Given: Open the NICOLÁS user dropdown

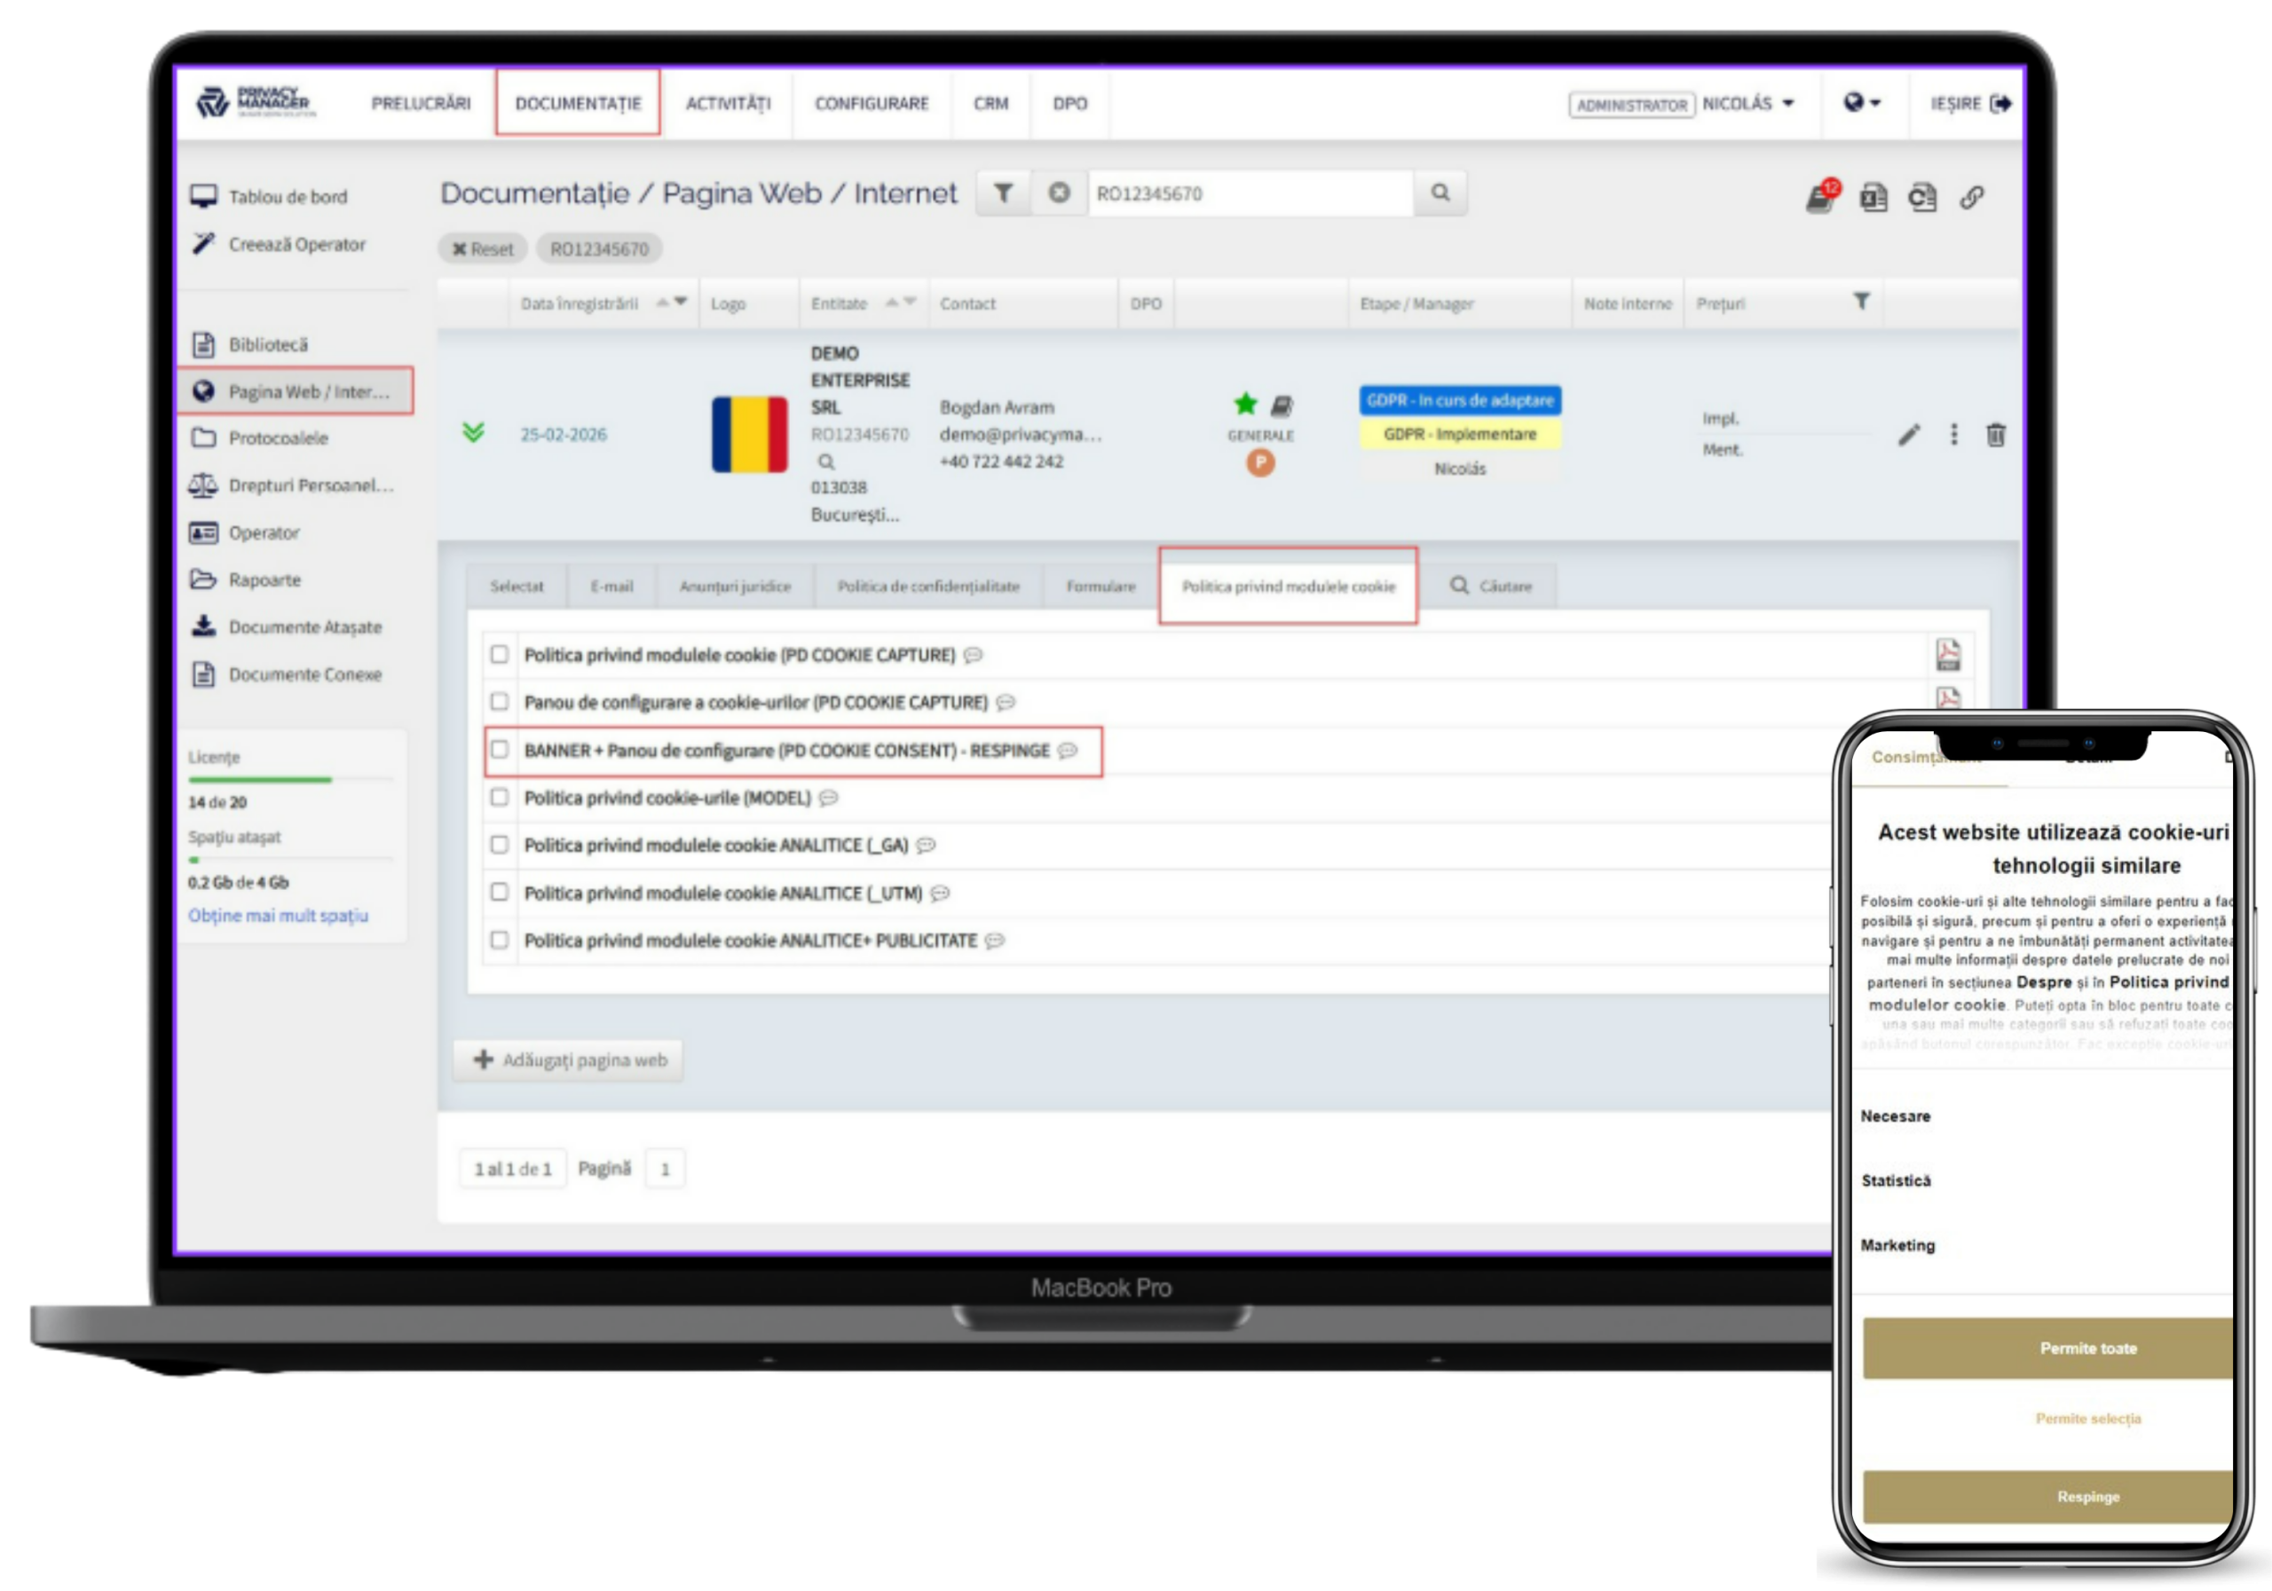Looking at the screenshot, I should click(1747, 104).
